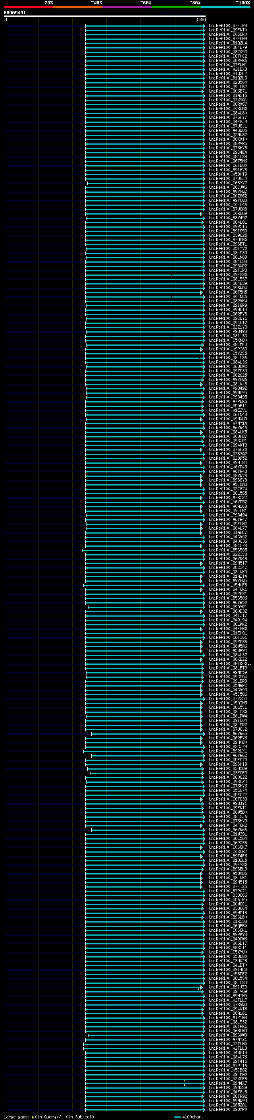Click the UniRef100_Q1EMQ1 label
Viewport: 254px width, 1120px height.
coord(227,633)
